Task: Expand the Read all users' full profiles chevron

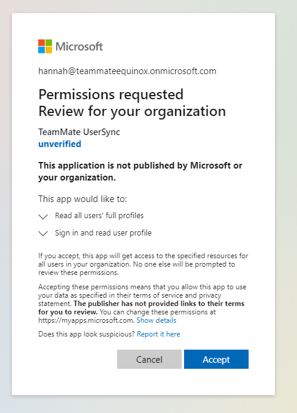Action: pos(43,216)
